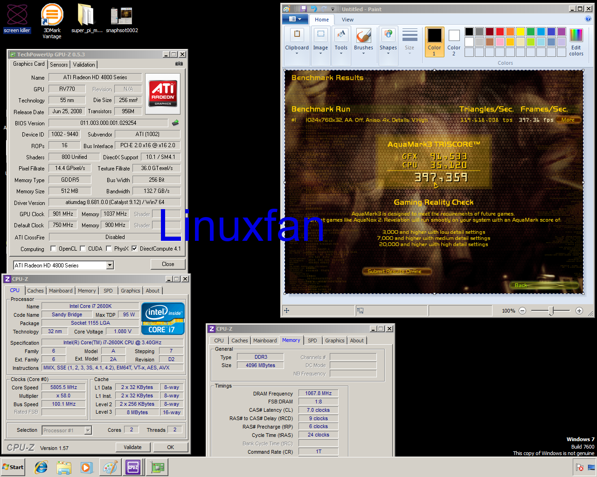Image resolution: width=597 pixels, height=477 pixels.
Task: Open the screen killer desktop shortcut
Action: coord(17,19)
